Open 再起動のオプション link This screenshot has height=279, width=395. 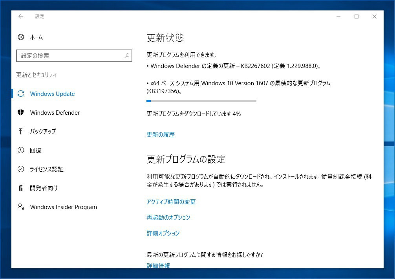[168, 217]
